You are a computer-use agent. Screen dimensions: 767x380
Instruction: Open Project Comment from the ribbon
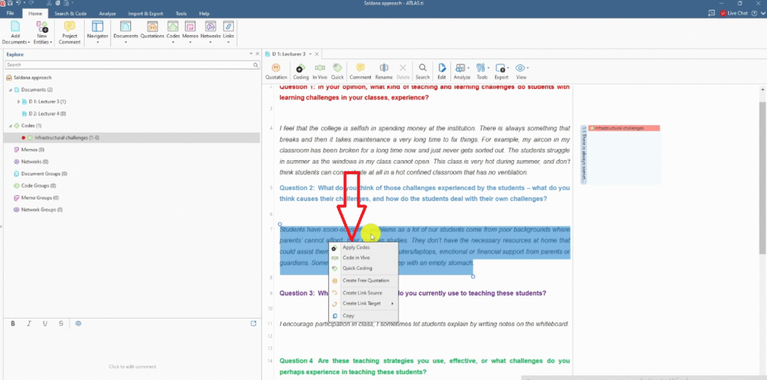pos(70,33)
